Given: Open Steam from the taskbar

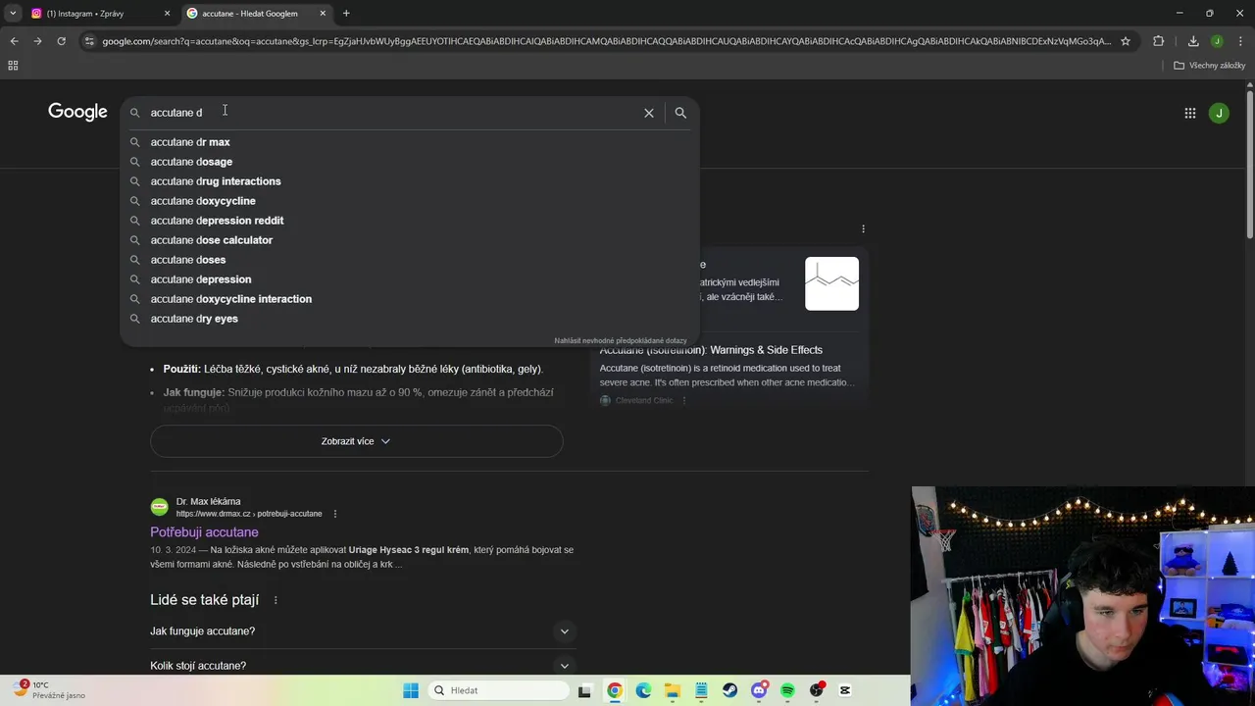Looking at the screenshot, I should pyautogui.click(x=729, y=690).
